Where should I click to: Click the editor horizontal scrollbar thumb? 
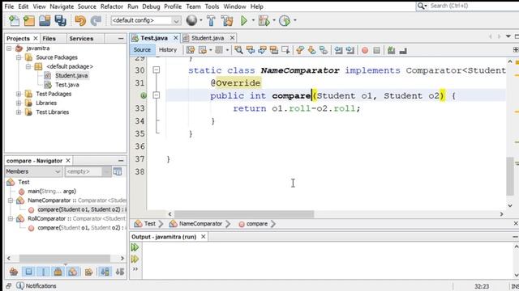(244, 214)
